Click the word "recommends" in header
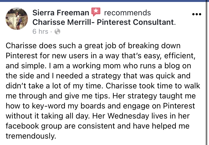209x145 pixels. click(127, 13)
